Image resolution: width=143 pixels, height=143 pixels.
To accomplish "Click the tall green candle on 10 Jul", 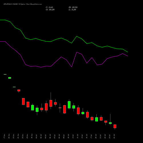I will (x=69, y=105).
